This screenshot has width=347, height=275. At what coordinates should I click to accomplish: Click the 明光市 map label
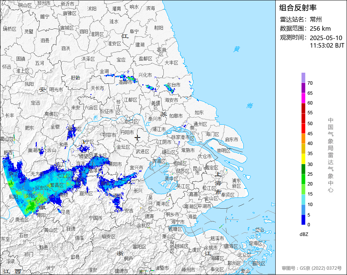[x=56, y=90]
